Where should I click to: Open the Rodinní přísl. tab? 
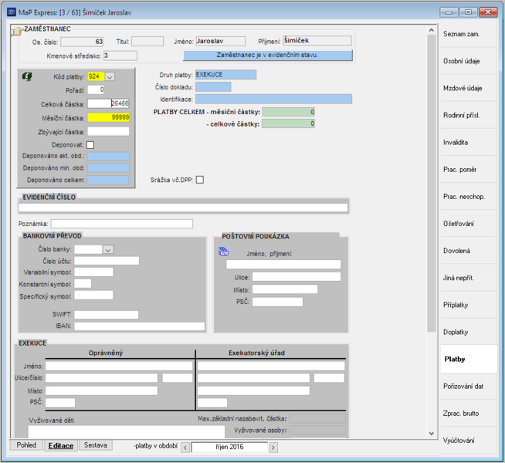(469, 115)
